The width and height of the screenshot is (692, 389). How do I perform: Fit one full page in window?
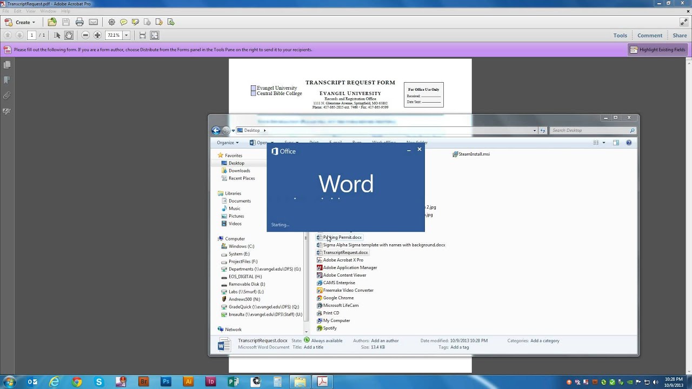pyautogui.click(x=155, y=35)
